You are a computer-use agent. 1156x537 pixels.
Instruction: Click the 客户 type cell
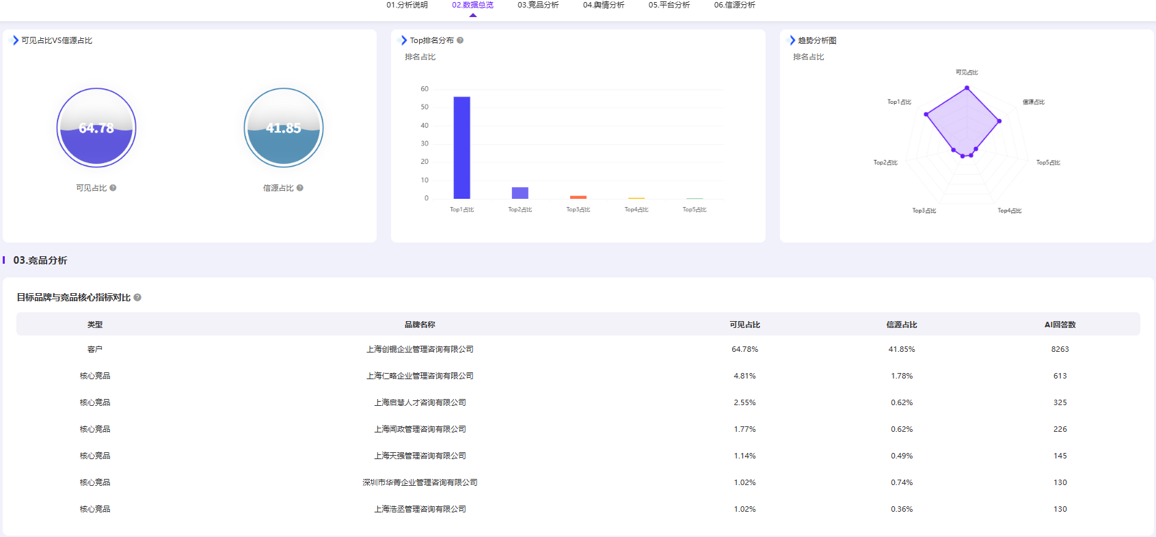95,349
